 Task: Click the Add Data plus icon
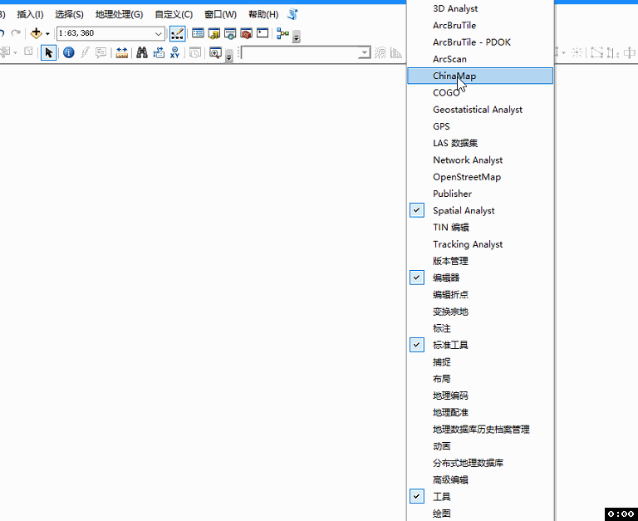point(37,33)
